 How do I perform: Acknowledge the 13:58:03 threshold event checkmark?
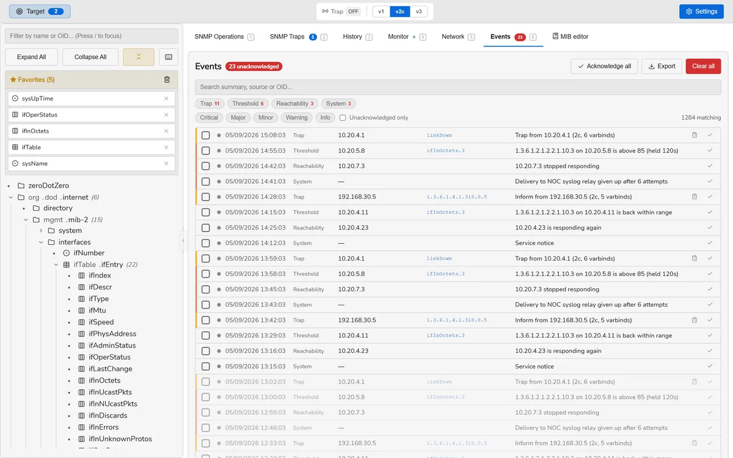710,274
